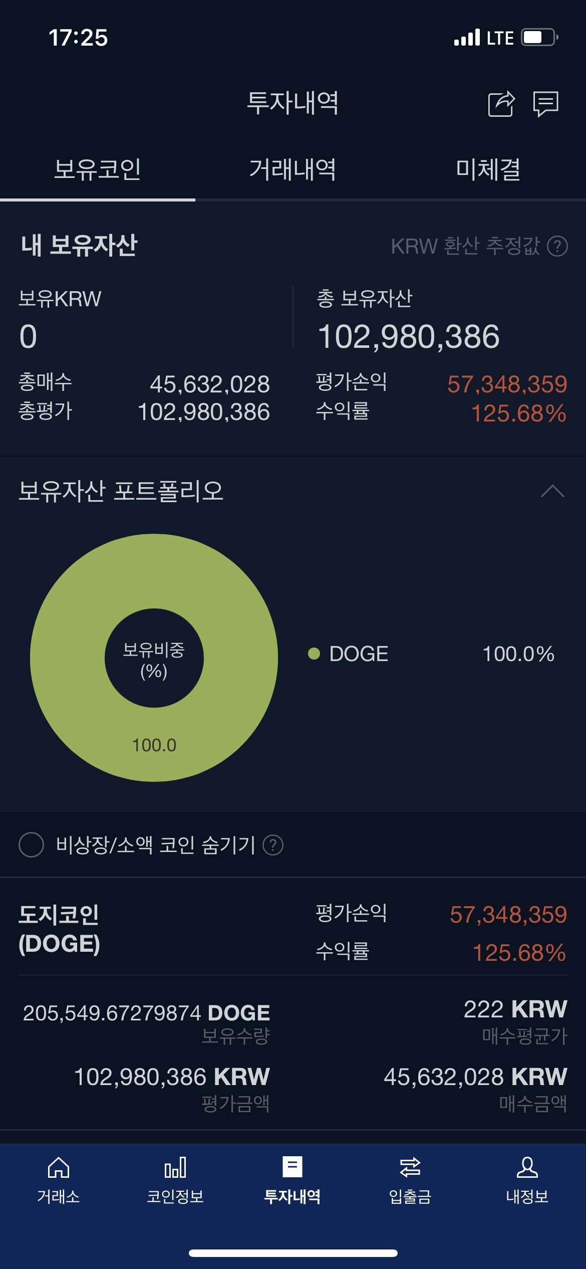Tap the KRW 환산 추정값 question mark
This screenshot has height=1269, width=586.
(557, 247)
